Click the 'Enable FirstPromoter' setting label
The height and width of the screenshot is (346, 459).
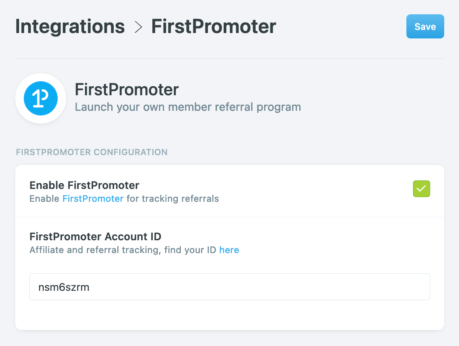84,185
